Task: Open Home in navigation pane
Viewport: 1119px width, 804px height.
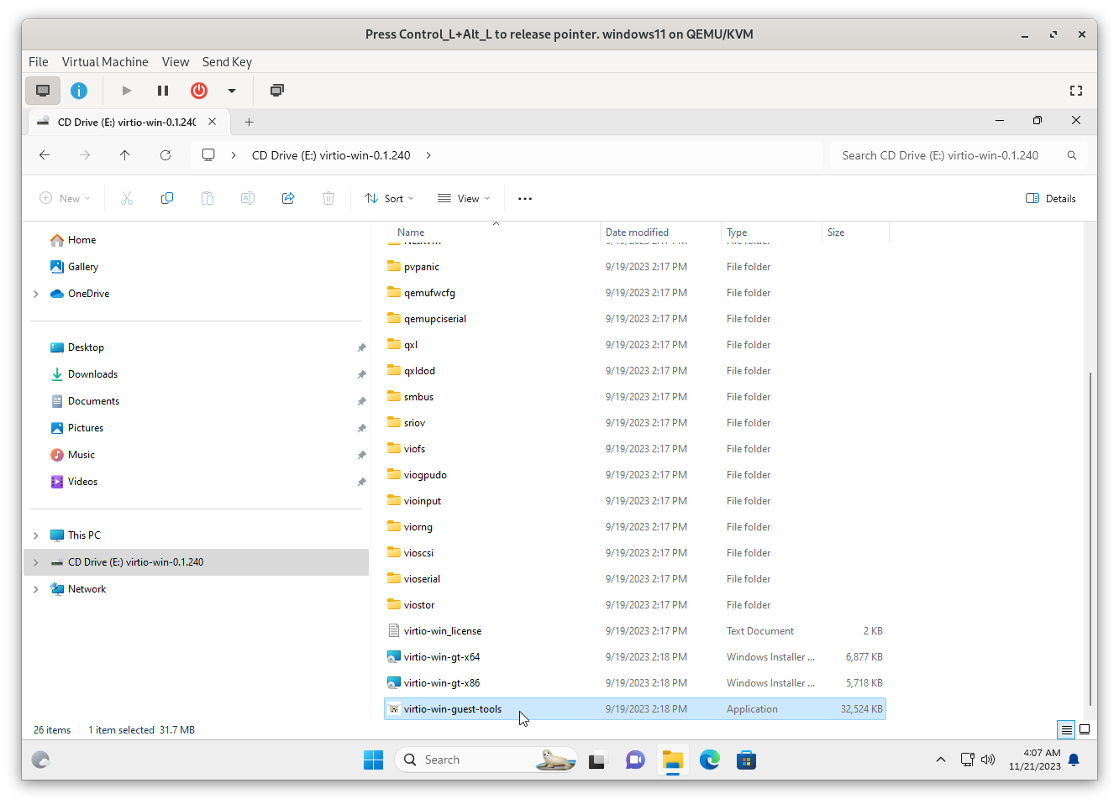Action: pyautogui.click(x=81, y=240)
